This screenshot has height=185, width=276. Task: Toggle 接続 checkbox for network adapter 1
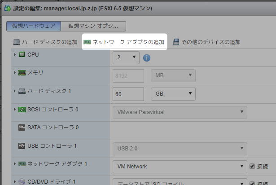(252, 166)
